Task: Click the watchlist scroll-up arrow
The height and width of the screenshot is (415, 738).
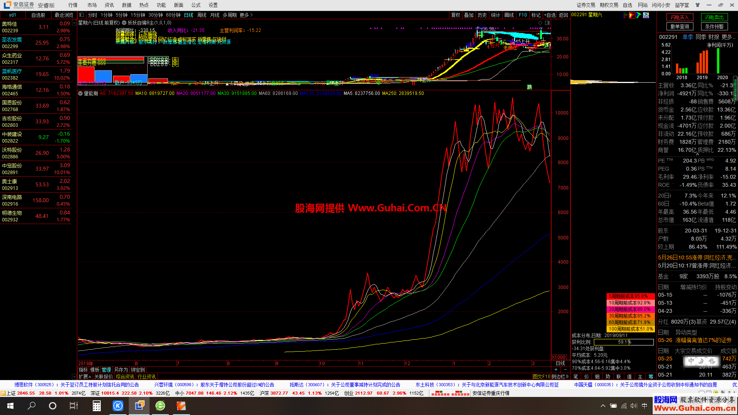Action: point(74,23)
